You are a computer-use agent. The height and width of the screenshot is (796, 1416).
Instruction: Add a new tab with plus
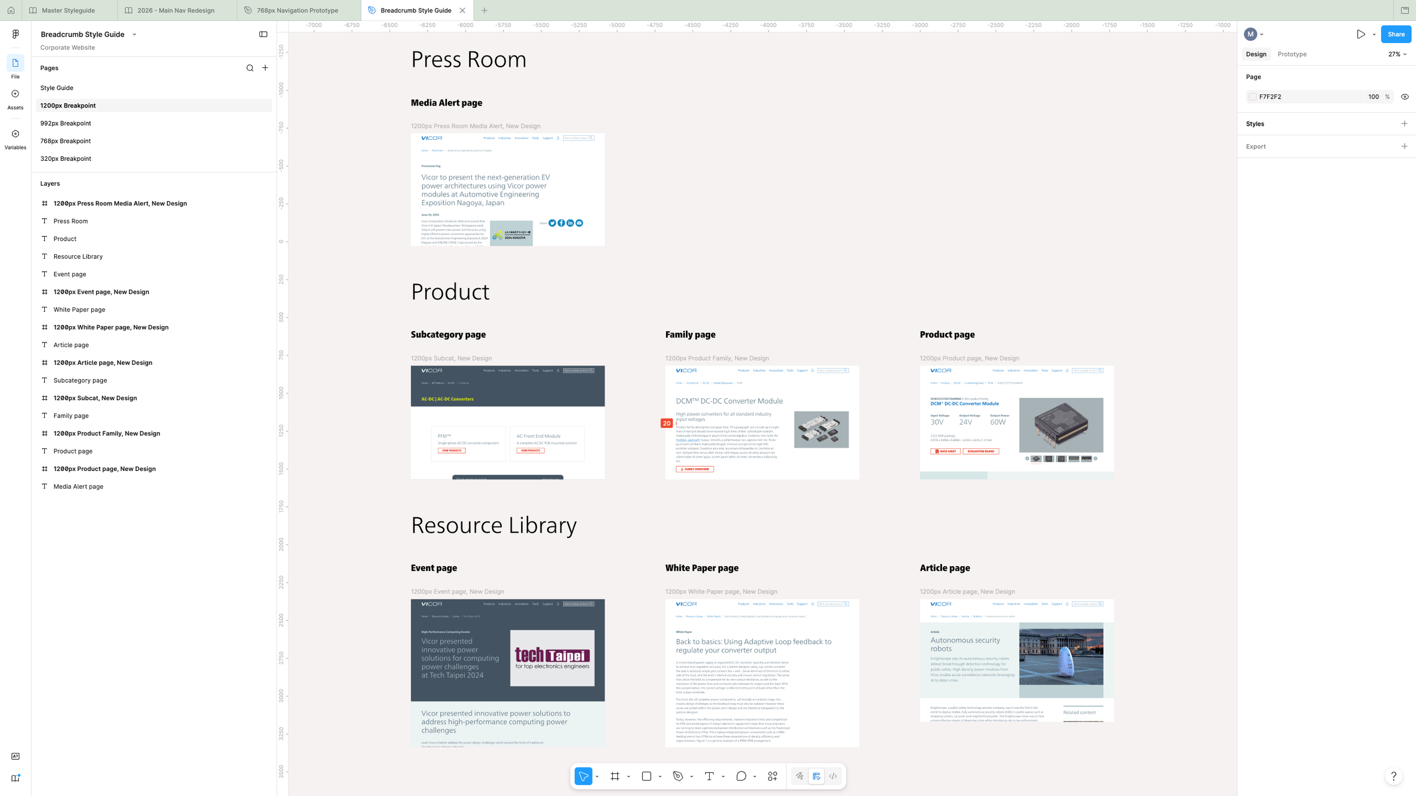click(x=484, y=10)
